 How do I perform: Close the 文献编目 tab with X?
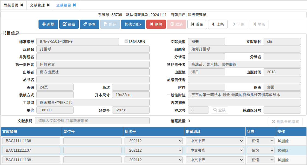click(x=74, y=5)
